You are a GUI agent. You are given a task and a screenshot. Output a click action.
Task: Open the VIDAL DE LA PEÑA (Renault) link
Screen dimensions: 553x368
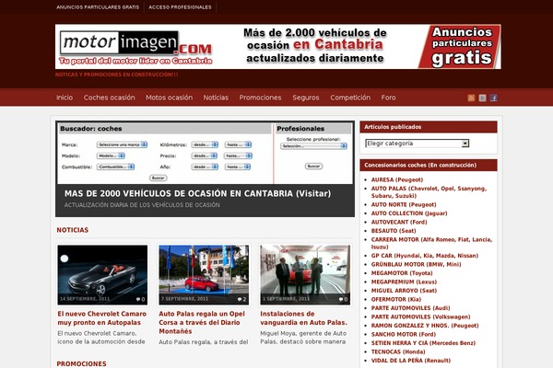pyautogui.click(x=411, y=361)
